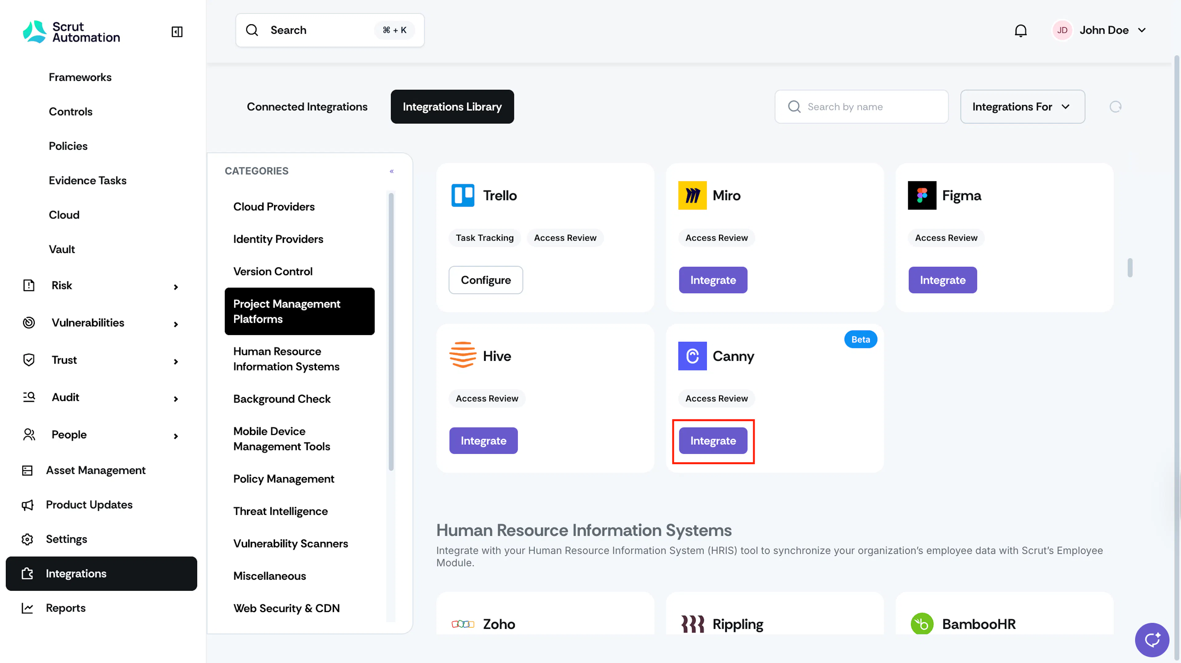
Task: Switch to the Connected Integrations tab
Action: pyautogui.click(x=307, y=107)
